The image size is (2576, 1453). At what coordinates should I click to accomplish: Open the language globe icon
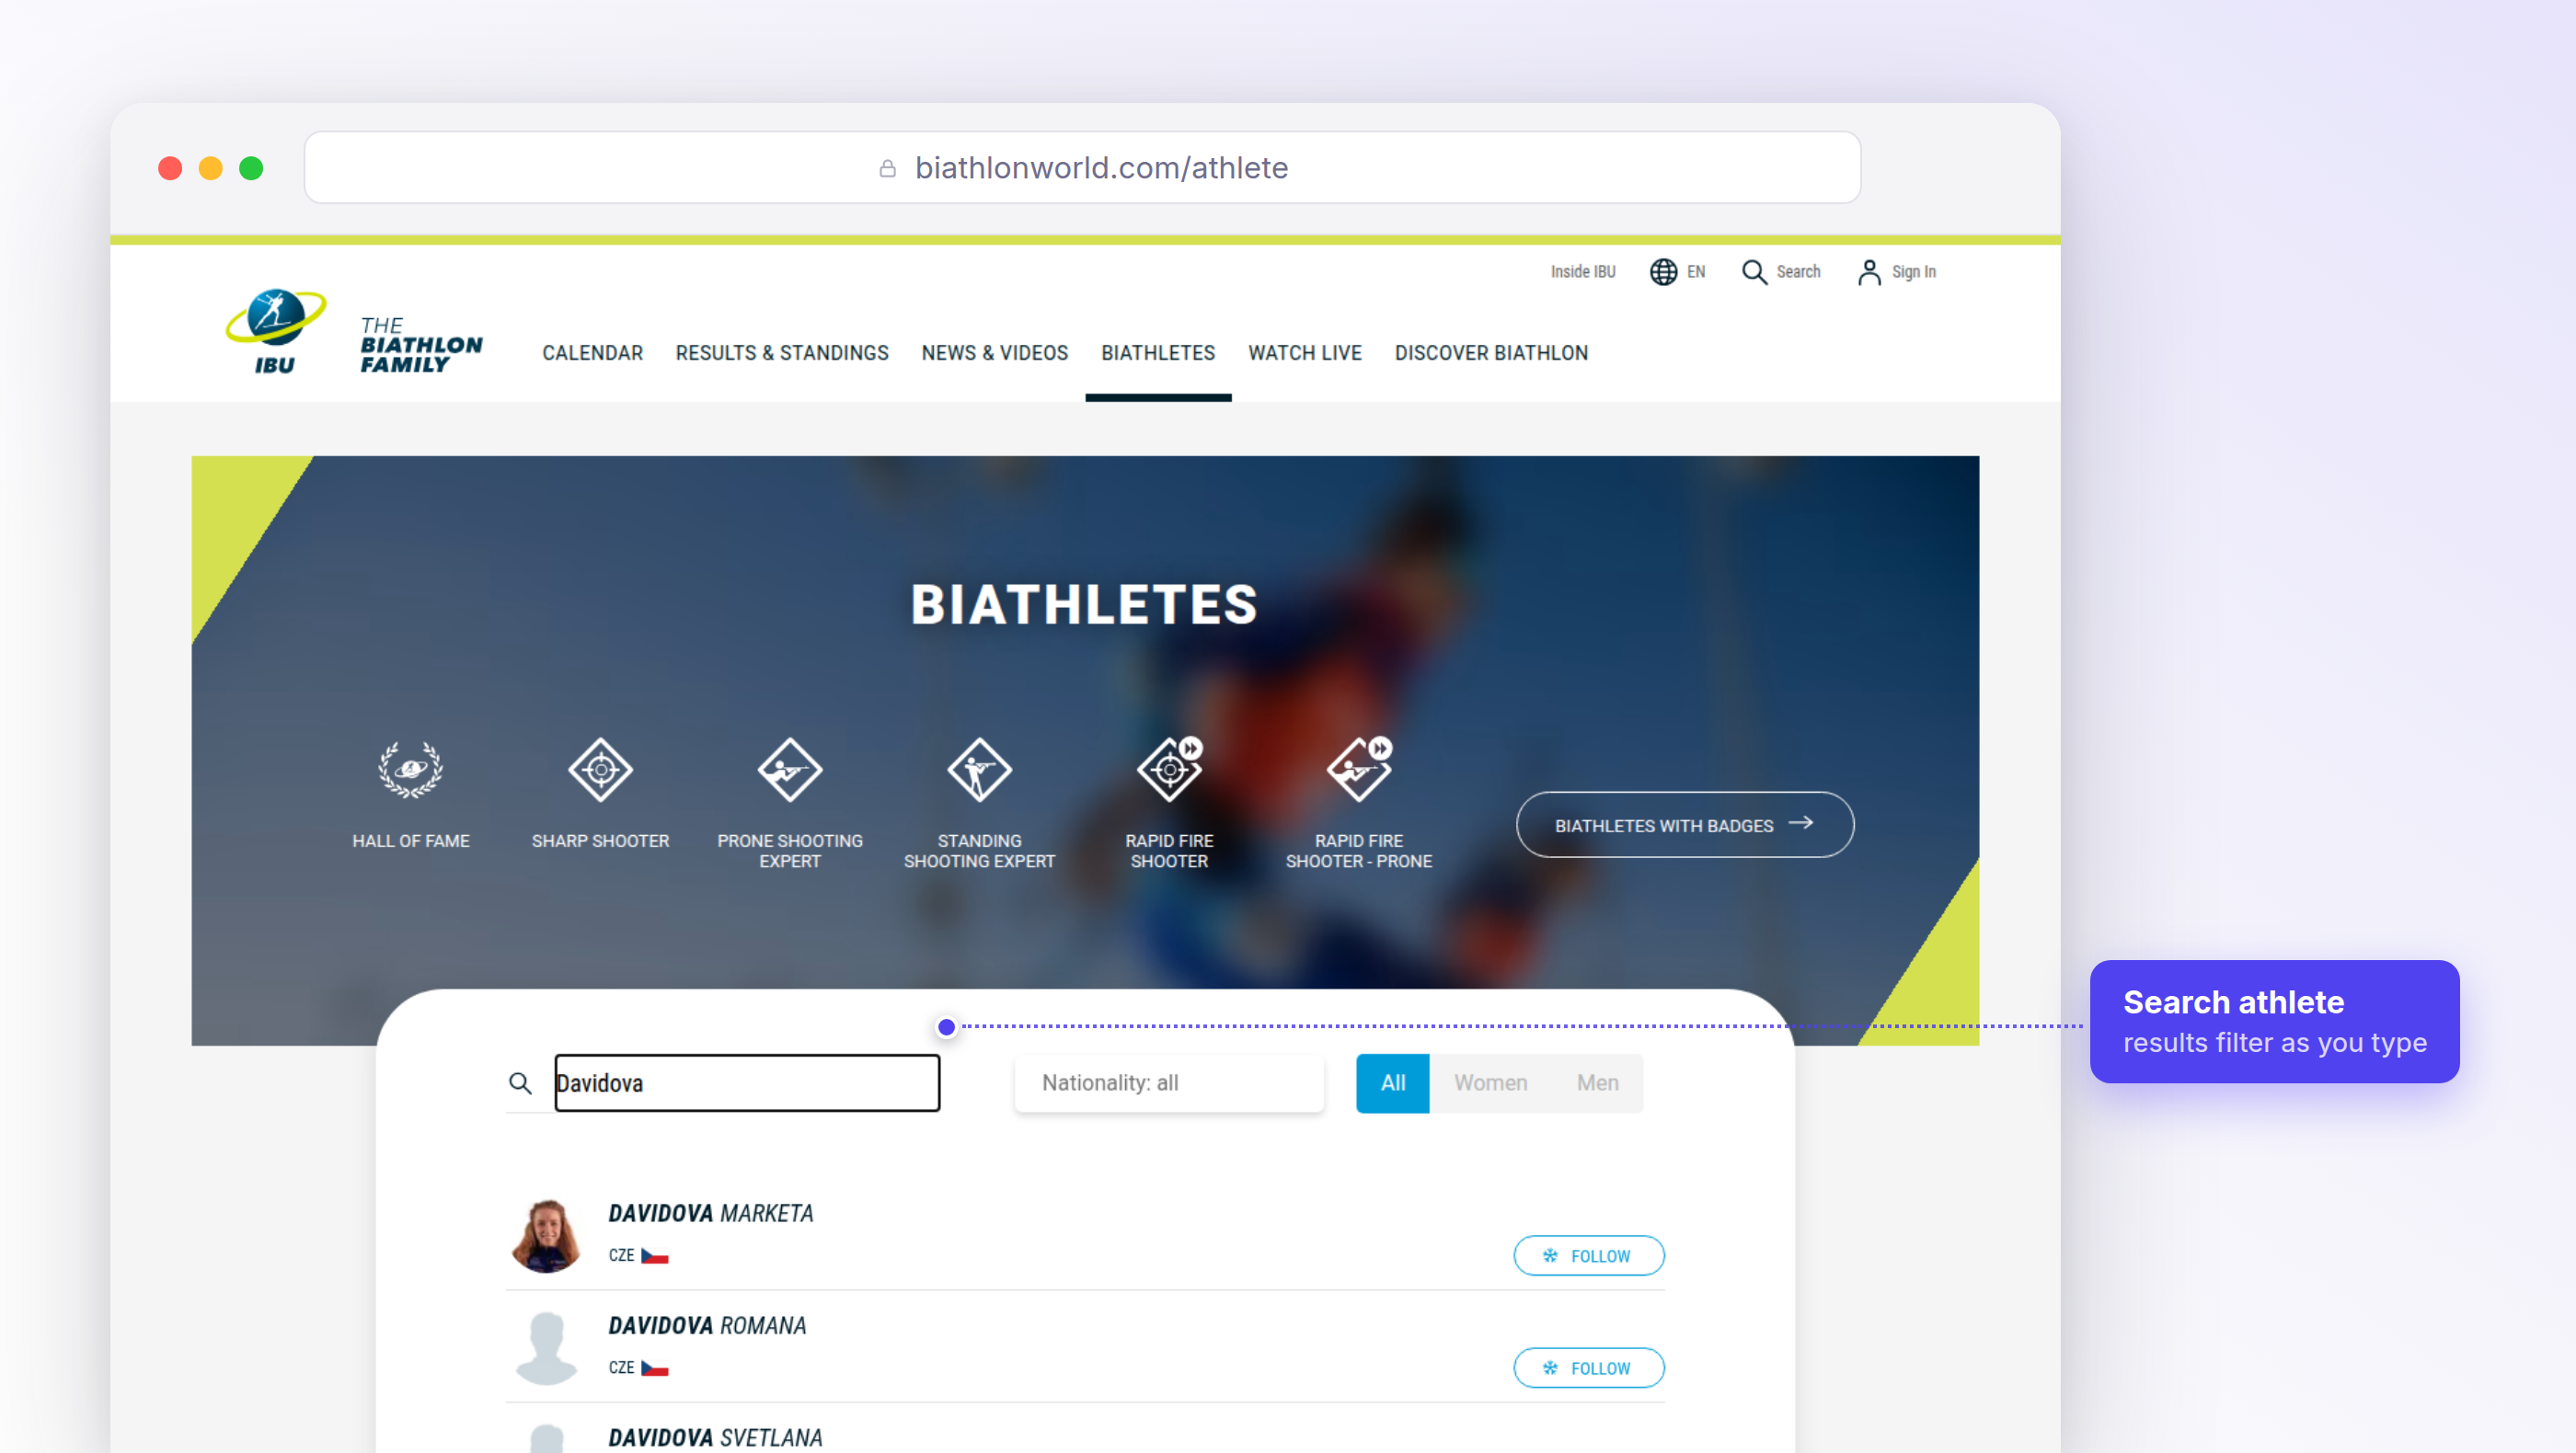click(1663, 272)
